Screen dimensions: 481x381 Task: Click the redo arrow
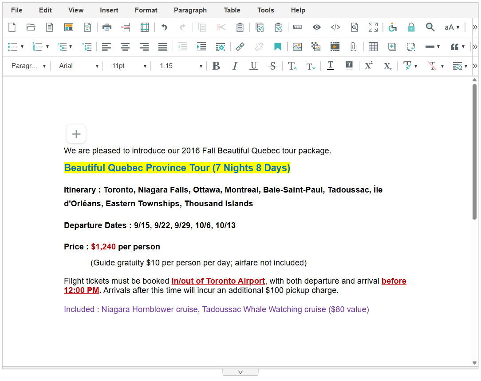[x=183, y=28]
